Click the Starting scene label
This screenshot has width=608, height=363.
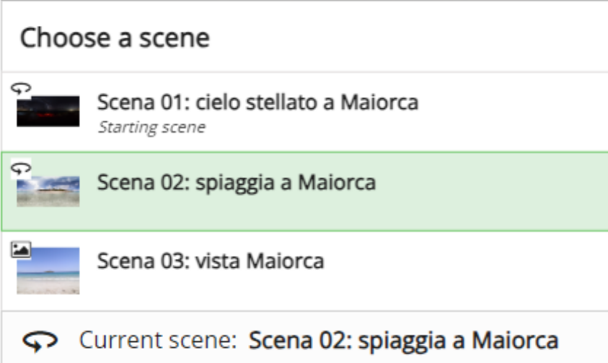[x=151, y=127]
